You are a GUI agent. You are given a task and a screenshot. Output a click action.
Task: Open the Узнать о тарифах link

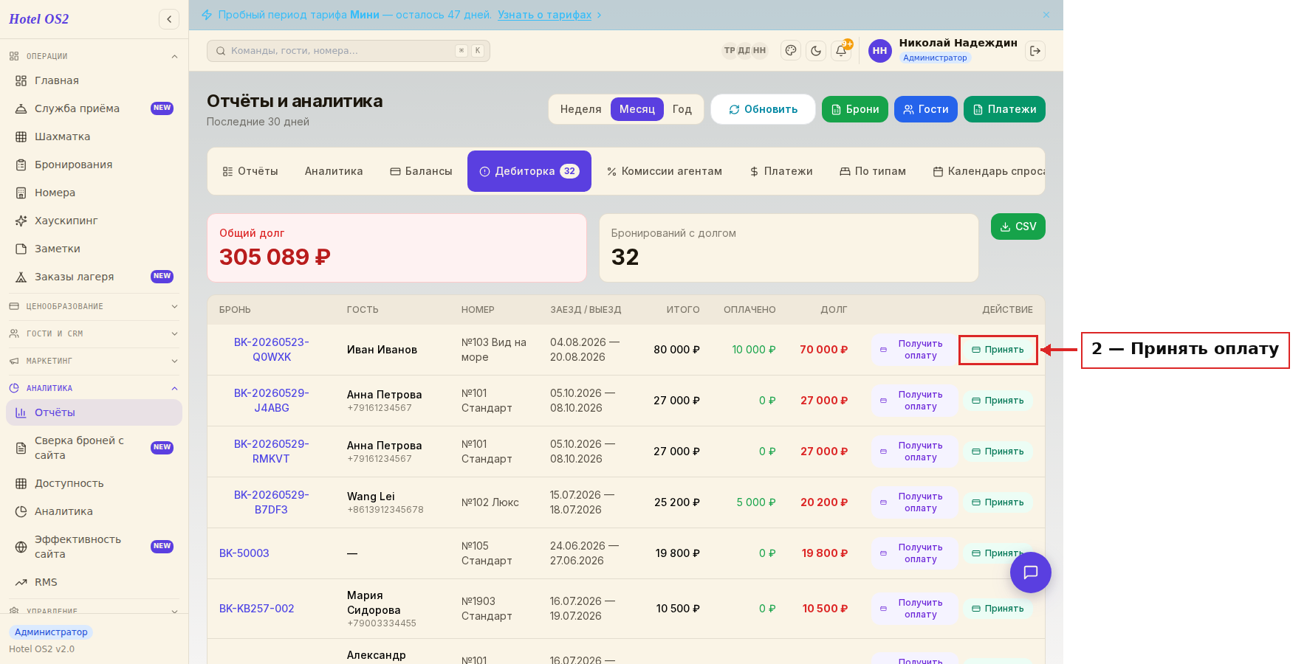[x=544, y=15]
